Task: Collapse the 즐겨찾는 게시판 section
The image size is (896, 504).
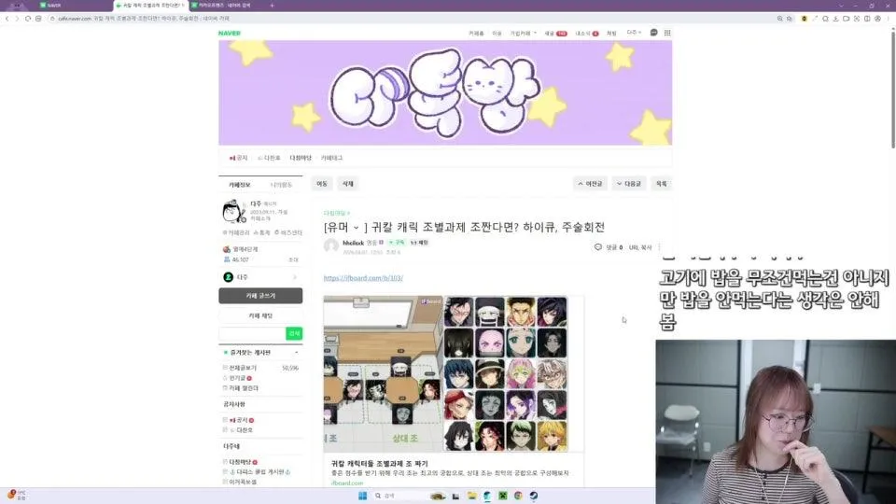Action: point(296,353)
